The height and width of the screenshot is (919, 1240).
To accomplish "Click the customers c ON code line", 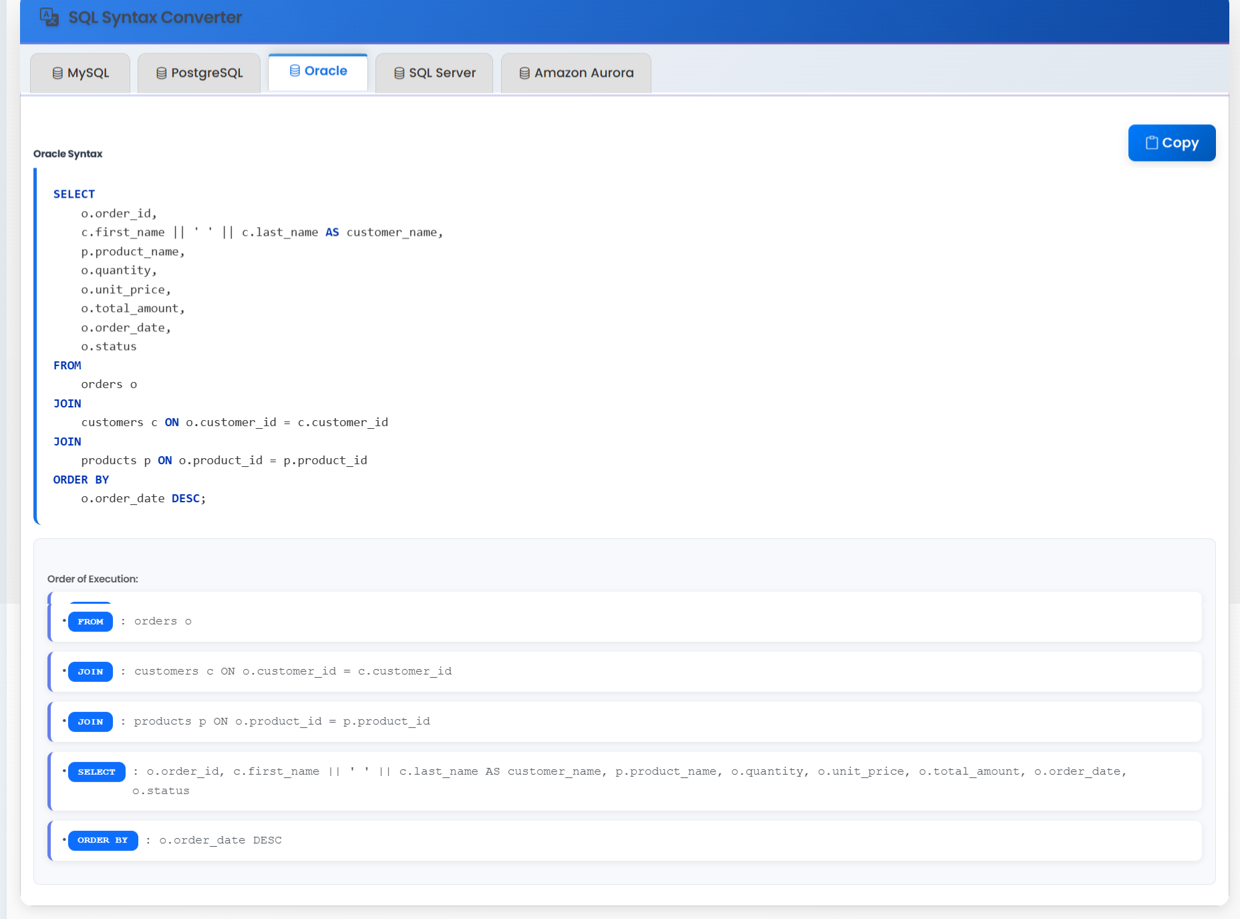I will click(x=235, y=422).
